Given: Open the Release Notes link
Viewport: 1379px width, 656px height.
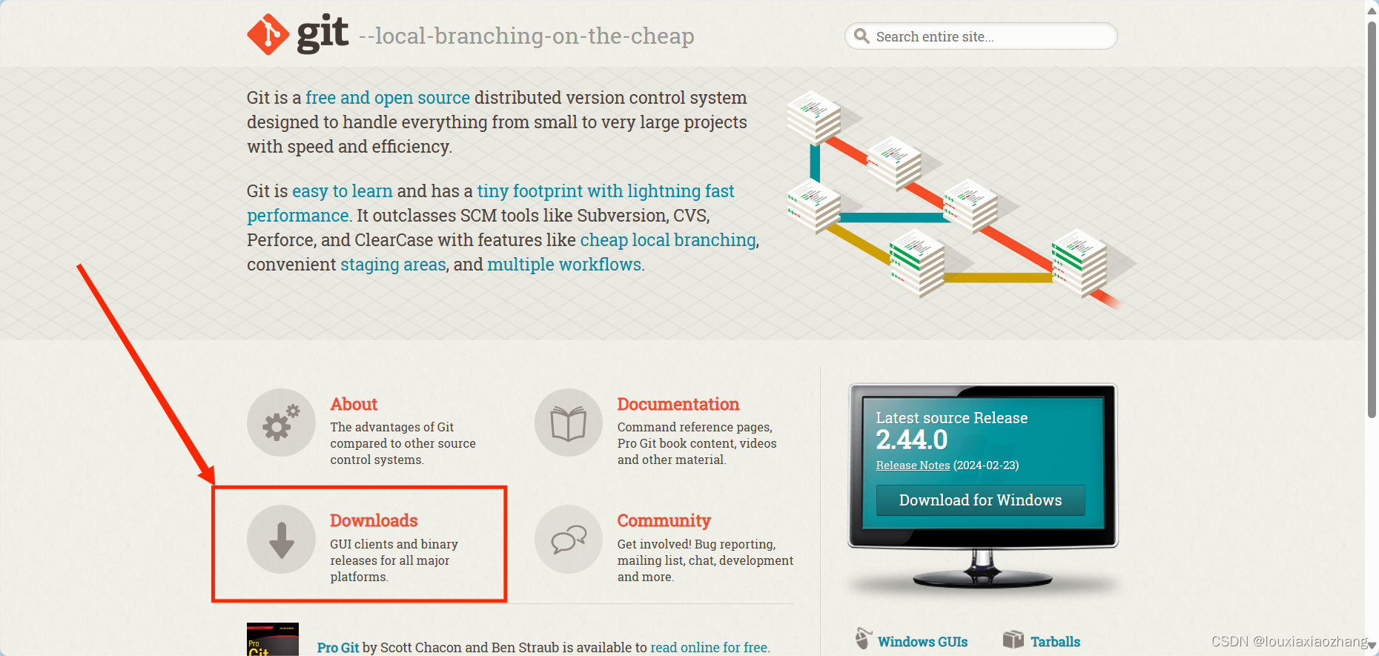Looking at the screenshot, I should (913, 466).
